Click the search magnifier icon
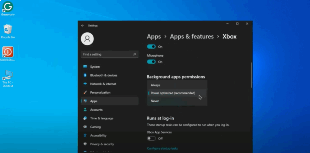The height and width of the screenshot is (153, 310). [x=134, y=54]
